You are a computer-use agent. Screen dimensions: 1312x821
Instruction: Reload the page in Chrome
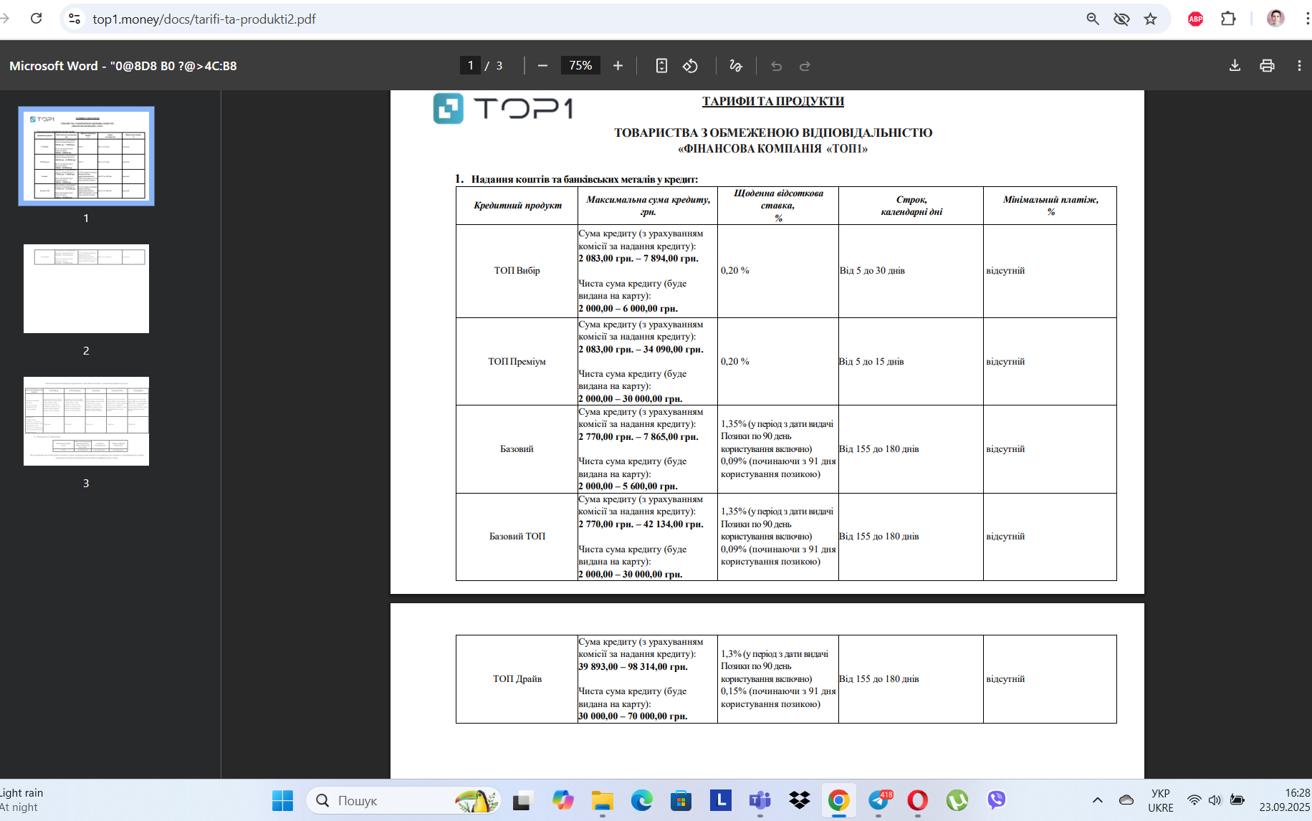[x=37, y=19]
